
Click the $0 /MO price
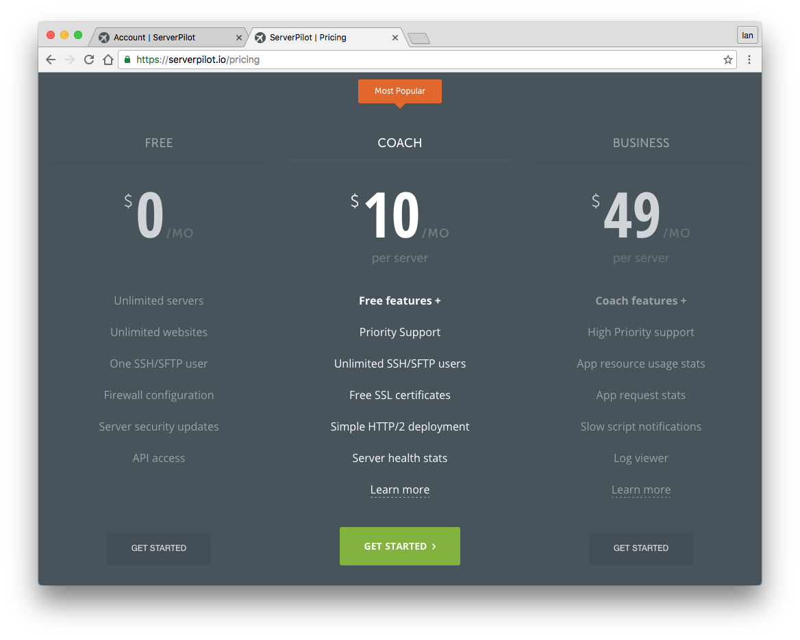point(159,215)
